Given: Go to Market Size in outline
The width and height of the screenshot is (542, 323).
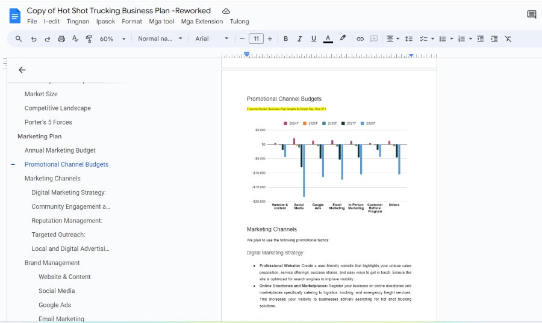Looking at the screenshot, I should coord(41,94).
